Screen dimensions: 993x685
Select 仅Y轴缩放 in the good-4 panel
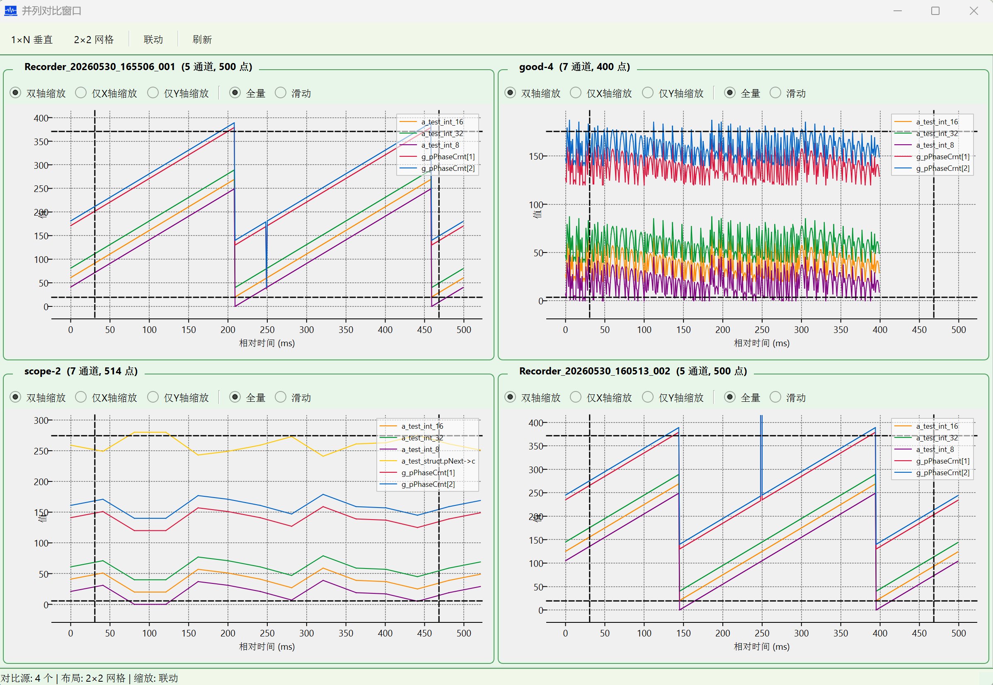(673, 93)
